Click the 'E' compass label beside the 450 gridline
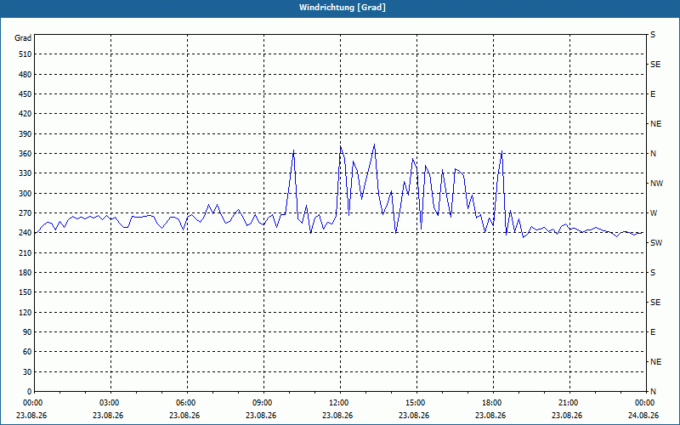The height and width of the screenshot is (425, 680). 653,94
